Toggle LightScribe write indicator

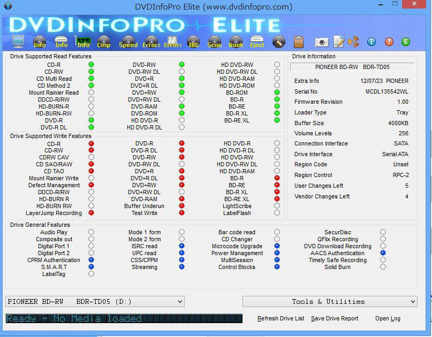(277, 206)
